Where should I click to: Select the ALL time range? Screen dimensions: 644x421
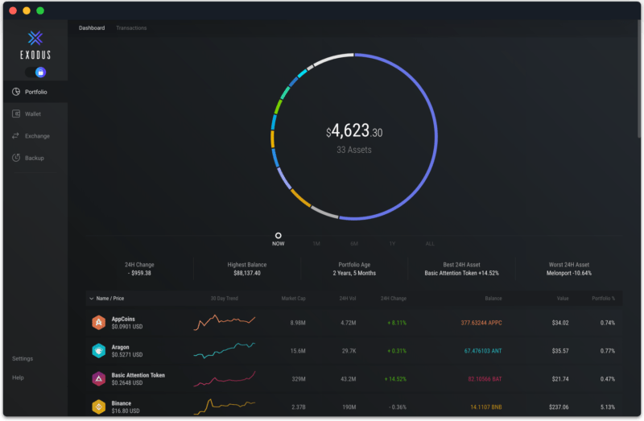pyautogui.click(x=430, y=244)
